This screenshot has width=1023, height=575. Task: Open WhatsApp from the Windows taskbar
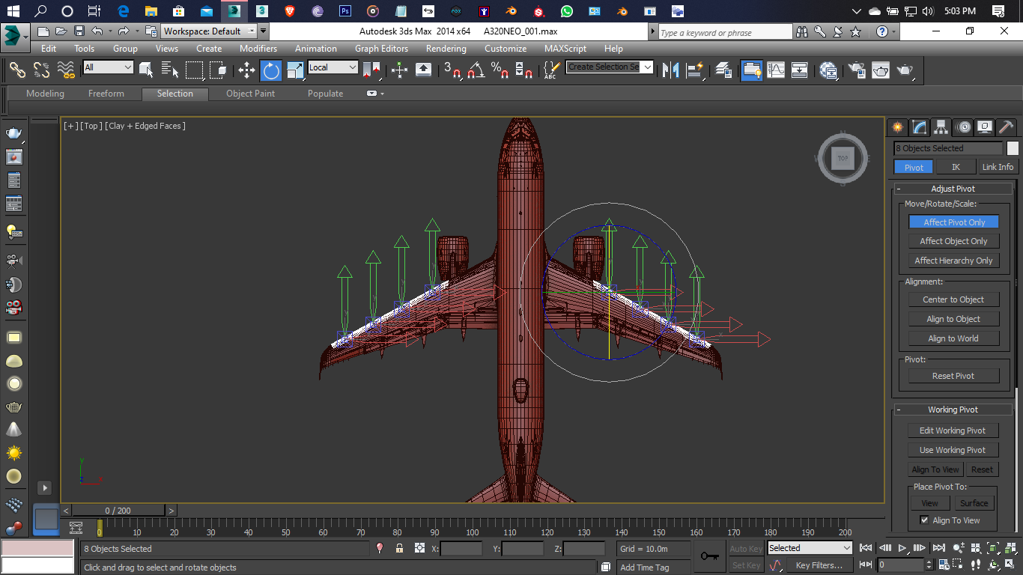[567, 11]
